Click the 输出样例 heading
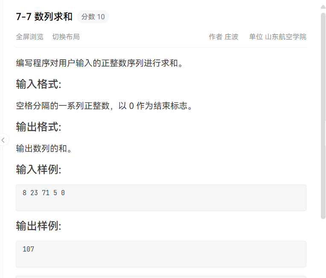 38,226
